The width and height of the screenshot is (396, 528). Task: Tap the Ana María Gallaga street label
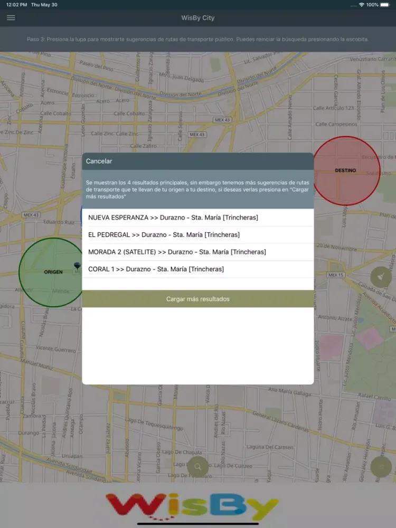(x=289, y=392)
